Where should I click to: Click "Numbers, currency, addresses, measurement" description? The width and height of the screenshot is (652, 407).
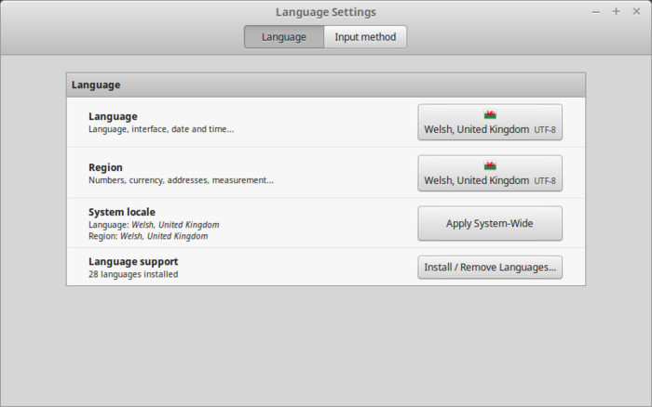(181, 180)
